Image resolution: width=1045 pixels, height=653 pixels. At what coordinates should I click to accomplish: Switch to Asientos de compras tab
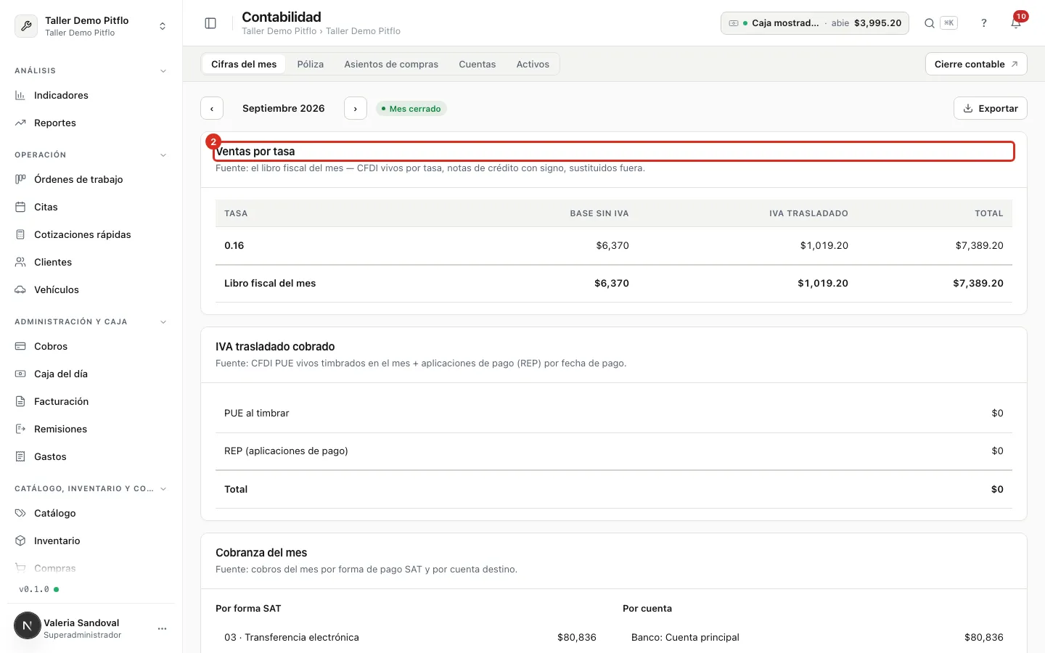point(391,64)
